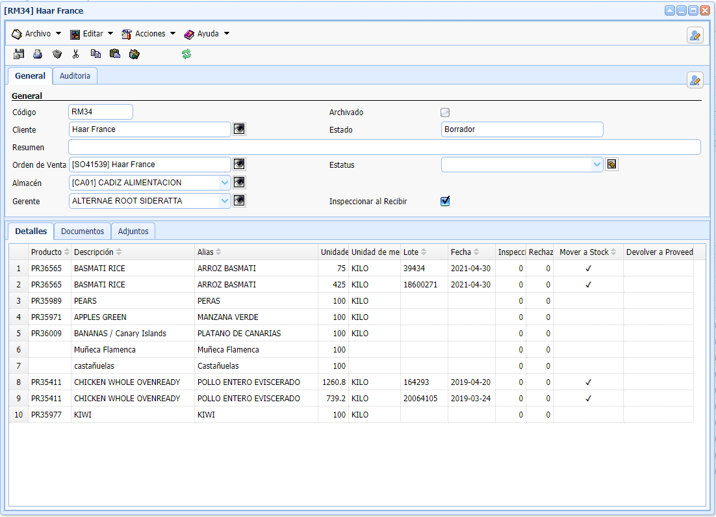Select cell APPLES GREEN
This screenshot has width=716, height=517.
pyautogui.click(x=133, y=317)
